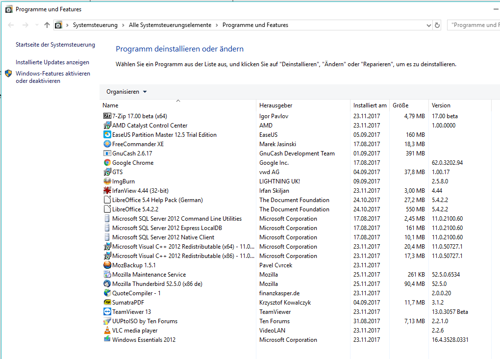Click the Back navigation arrow
The width and height of the screenshot is (500, 359).
11,25
